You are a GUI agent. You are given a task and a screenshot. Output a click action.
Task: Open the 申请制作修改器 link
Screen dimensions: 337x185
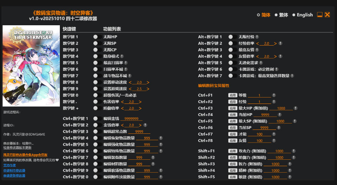(14, 170)
